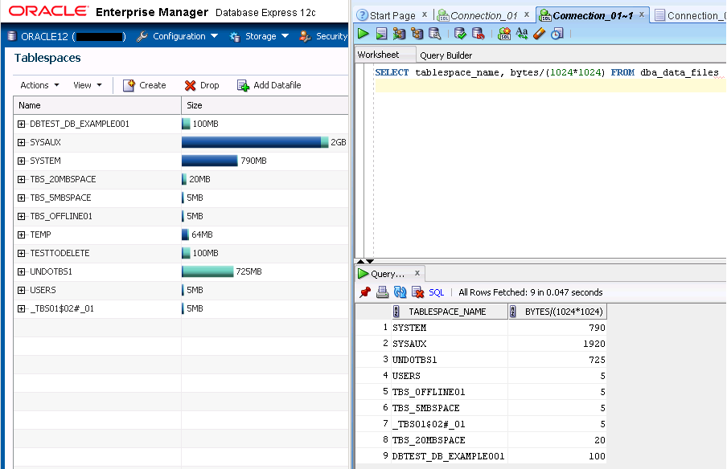The image size is (727, 469).
Task: Click the sort icon on BYTES/(1024*1024) column
Action: 513,312
